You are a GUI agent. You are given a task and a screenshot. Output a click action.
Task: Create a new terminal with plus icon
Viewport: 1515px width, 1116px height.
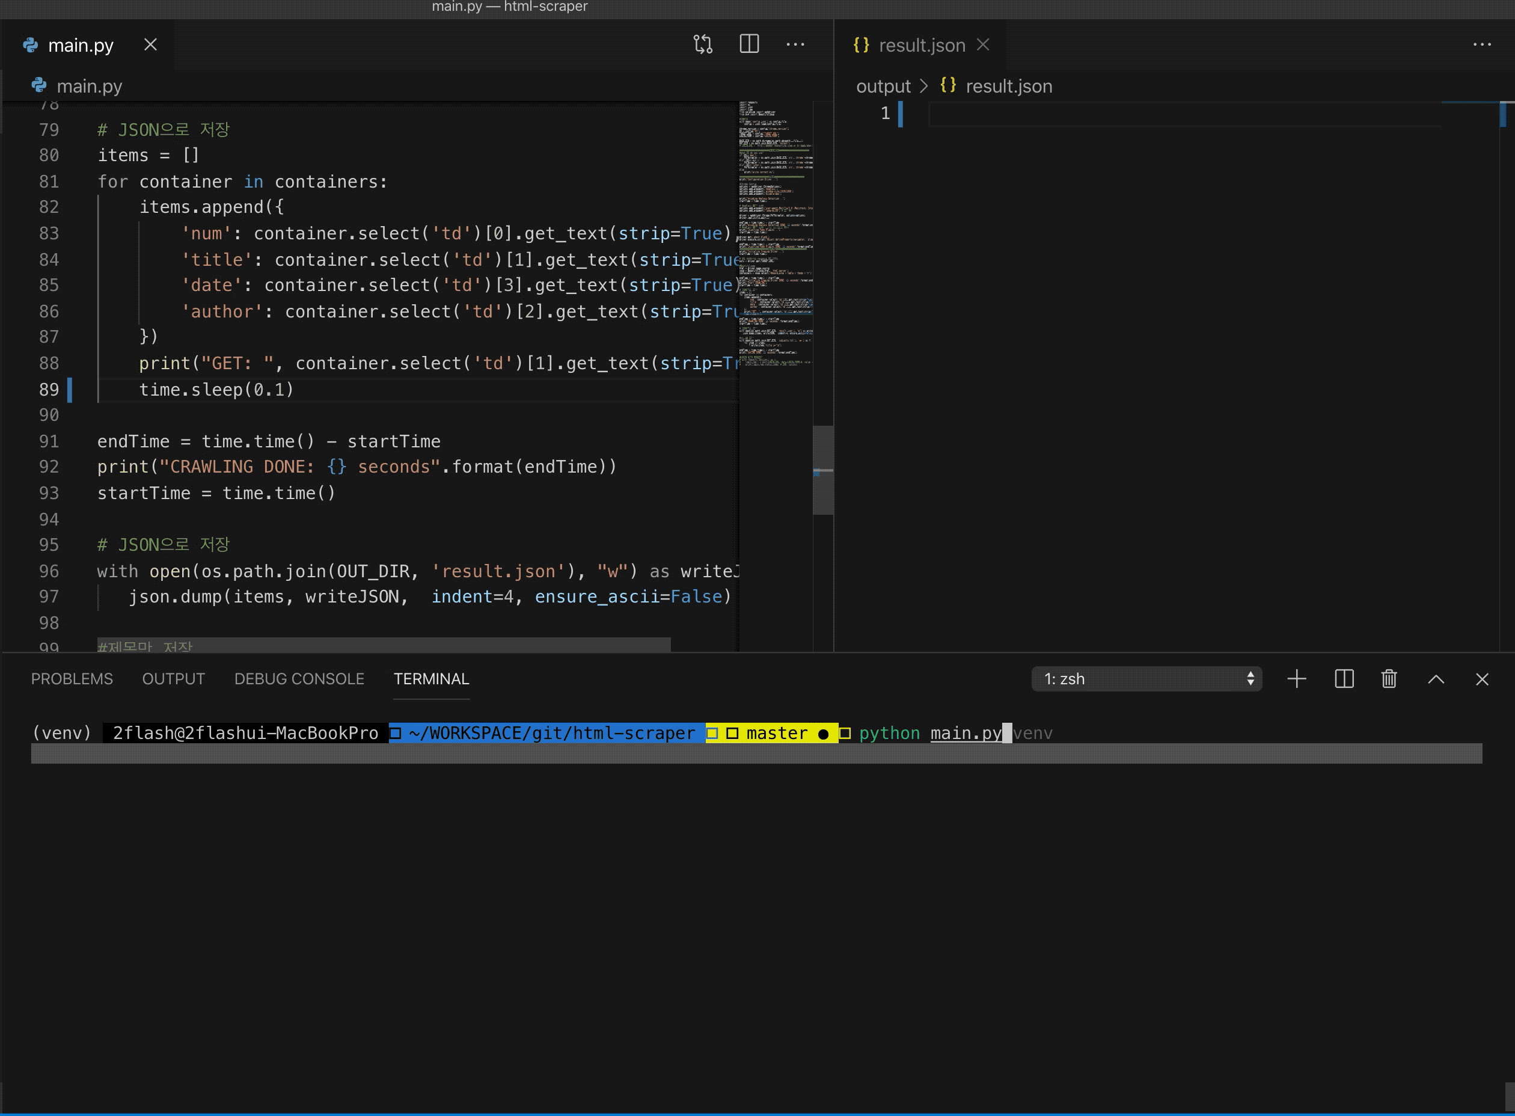click(x=1296, y=679)
